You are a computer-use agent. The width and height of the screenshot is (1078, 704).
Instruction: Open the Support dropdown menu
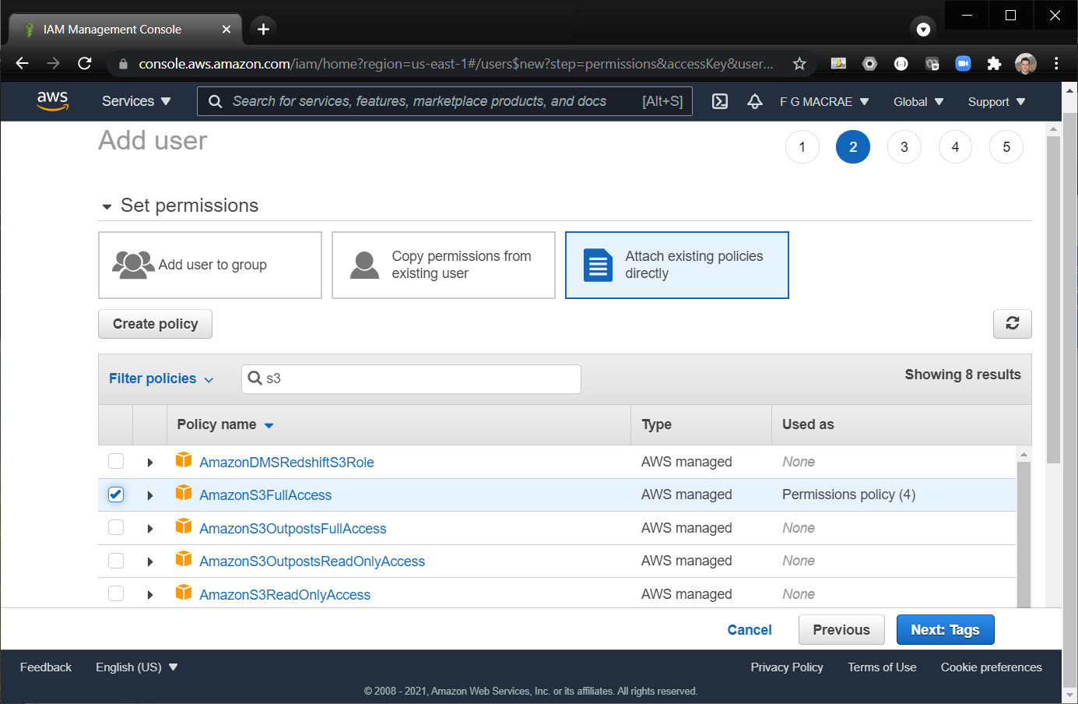[x=997, y=102]
